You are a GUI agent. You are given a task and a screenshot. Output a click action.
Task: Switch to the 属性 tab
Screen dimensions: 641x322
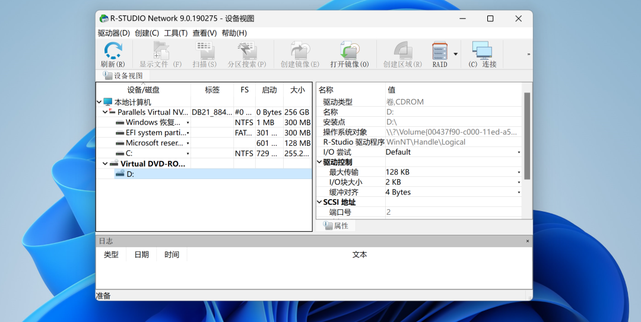tap(336, 225)
